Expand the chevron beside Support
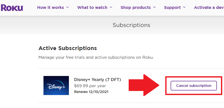This screenshot has height=108, width=224. tap(184, 7)
